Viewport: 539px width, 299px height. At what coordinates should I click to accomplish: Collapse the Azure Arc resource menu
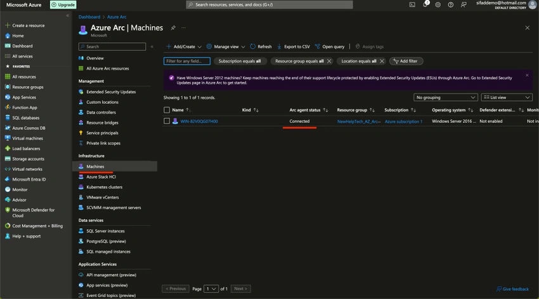point(152,47)
